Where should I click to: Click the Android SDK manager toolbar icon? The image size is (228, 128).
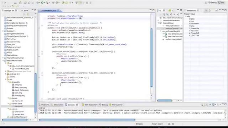pyautogui.click(x=20, y=2)
